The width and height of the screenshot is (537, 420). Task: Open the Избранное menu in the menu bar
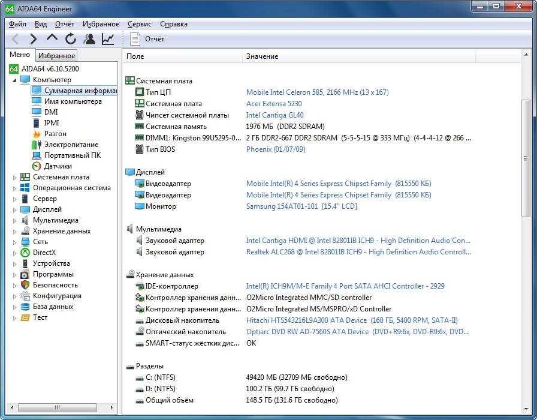(x=101, y=24)
